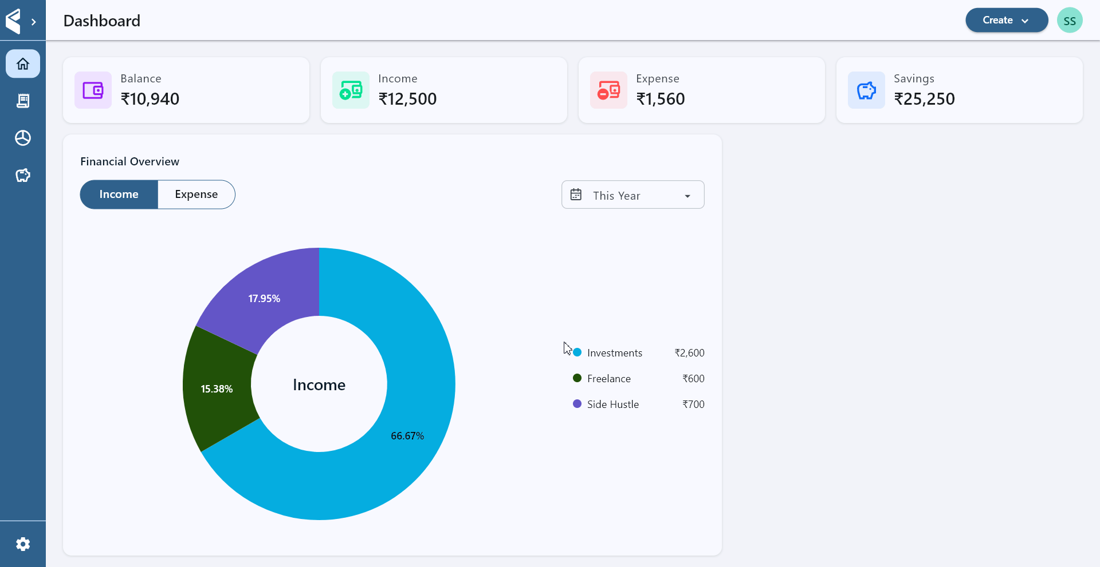The width and height of the screenshot is (1100, 567).
Task: Open the Home dashboard sidebar icon
Action: (23, 64)
